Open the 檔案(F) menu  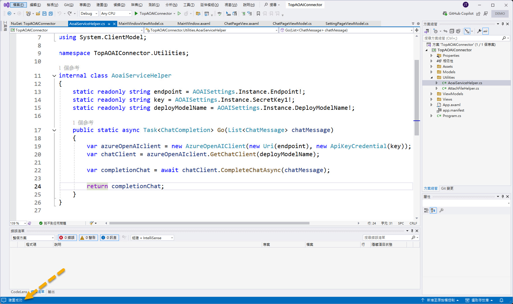tap(18, 5)
